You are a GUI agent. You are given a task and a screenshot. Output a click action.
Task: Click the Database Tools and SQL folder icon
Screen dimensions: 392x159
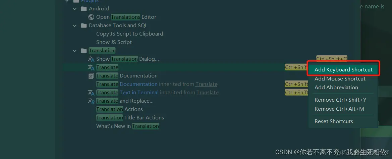tap(84, 25)
